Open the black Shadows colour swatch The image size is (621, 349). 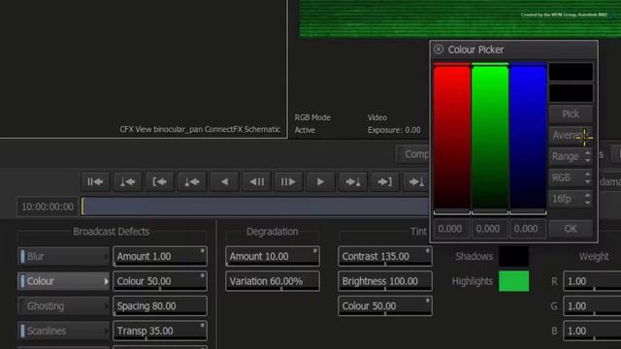(513, 256)
